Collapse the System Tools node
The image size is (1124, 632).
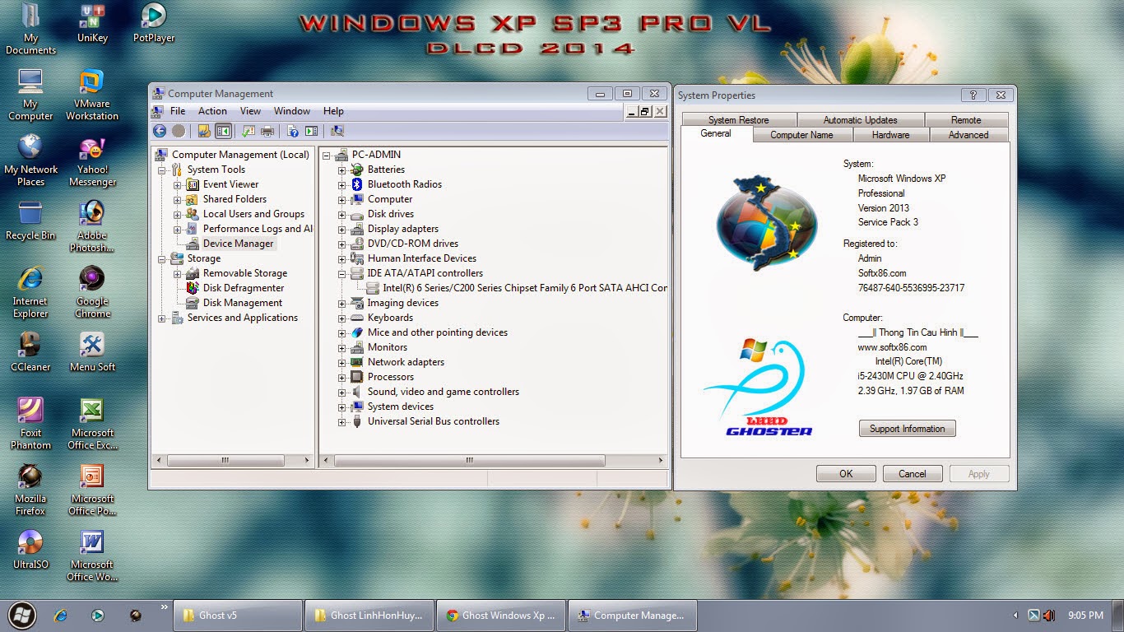(161, 170)
